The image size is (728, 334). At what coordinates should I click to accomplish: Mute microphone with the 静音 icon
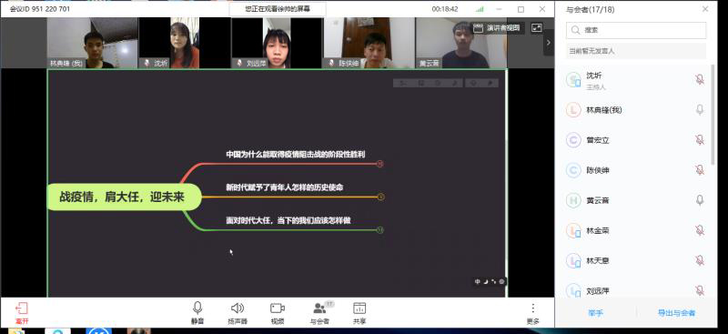pyautogui.click(x=197, y=312)
